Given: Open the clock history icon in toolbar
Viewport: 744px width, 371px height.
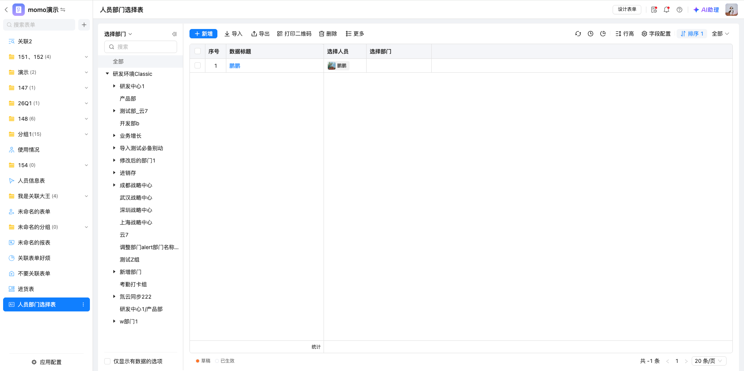Looking at the screenshot, I should tap(591, 34).
